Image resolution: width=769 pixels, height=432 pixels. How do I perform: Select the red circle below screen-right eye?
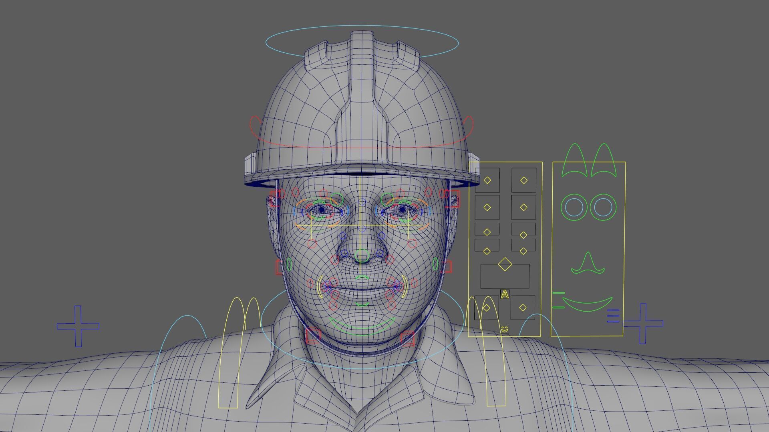pos(412,243)
